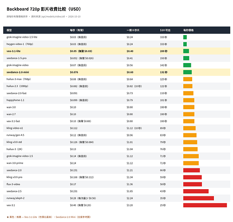Click the 'veo-3.1' model name in last row

(11, 205)
